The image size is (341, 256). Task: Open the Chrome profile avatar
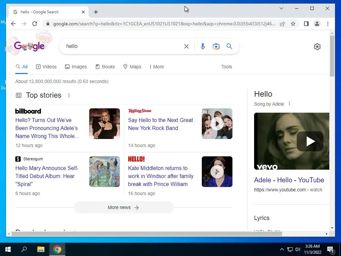(x=317, y=24)
